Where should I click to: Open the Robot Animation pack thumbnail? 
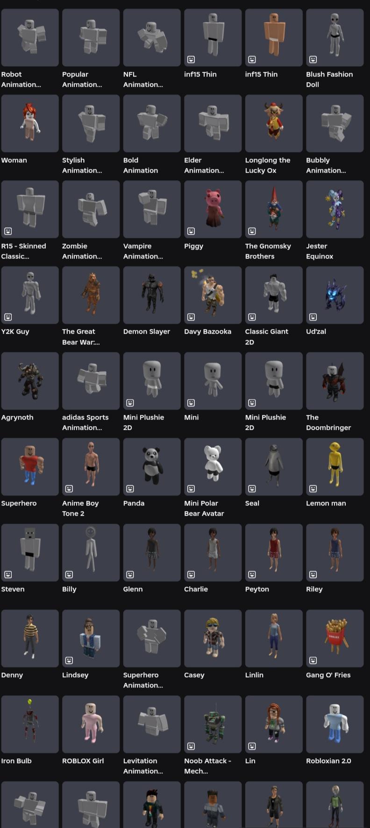(x=30, y=37)
